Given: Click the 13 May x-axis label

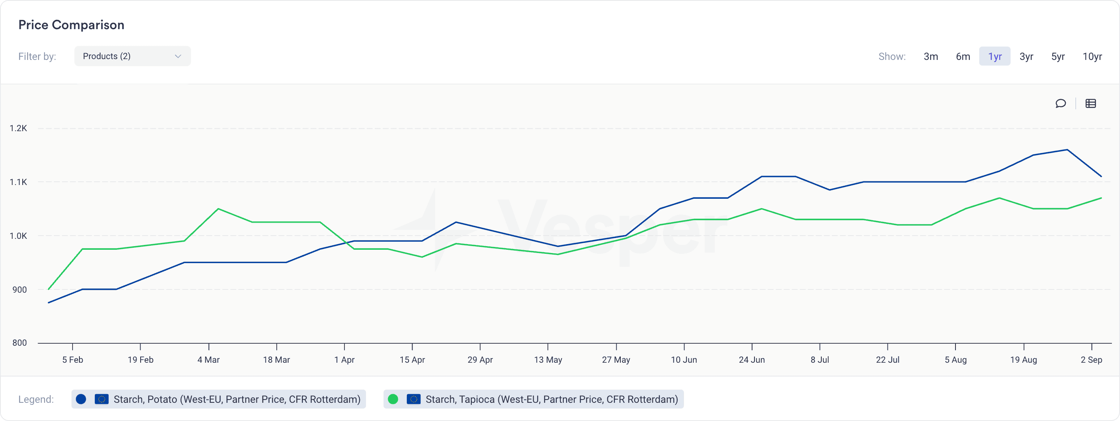Looking at the screenshot, I should pos(548,360).
